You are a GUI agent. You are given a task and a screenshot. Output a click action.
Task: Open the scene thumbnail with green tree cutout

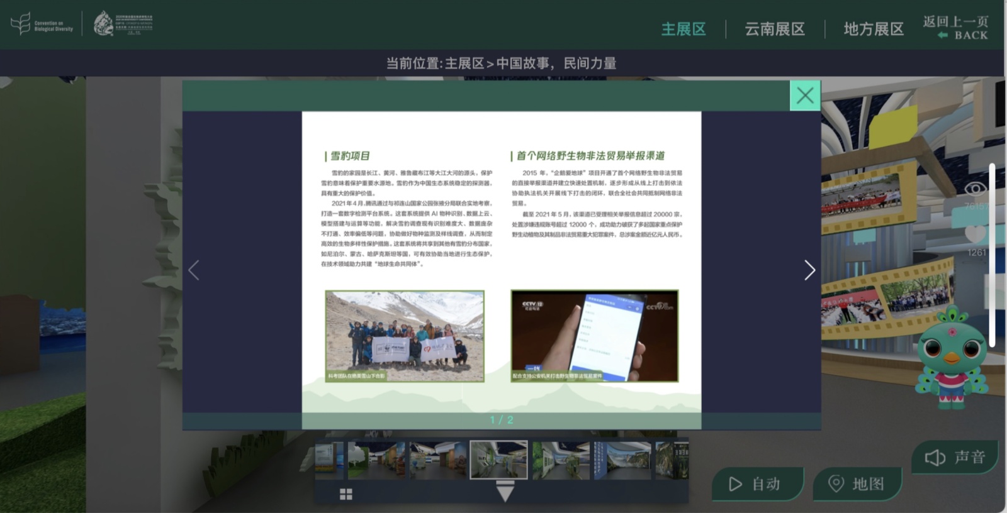click(376, 460)
